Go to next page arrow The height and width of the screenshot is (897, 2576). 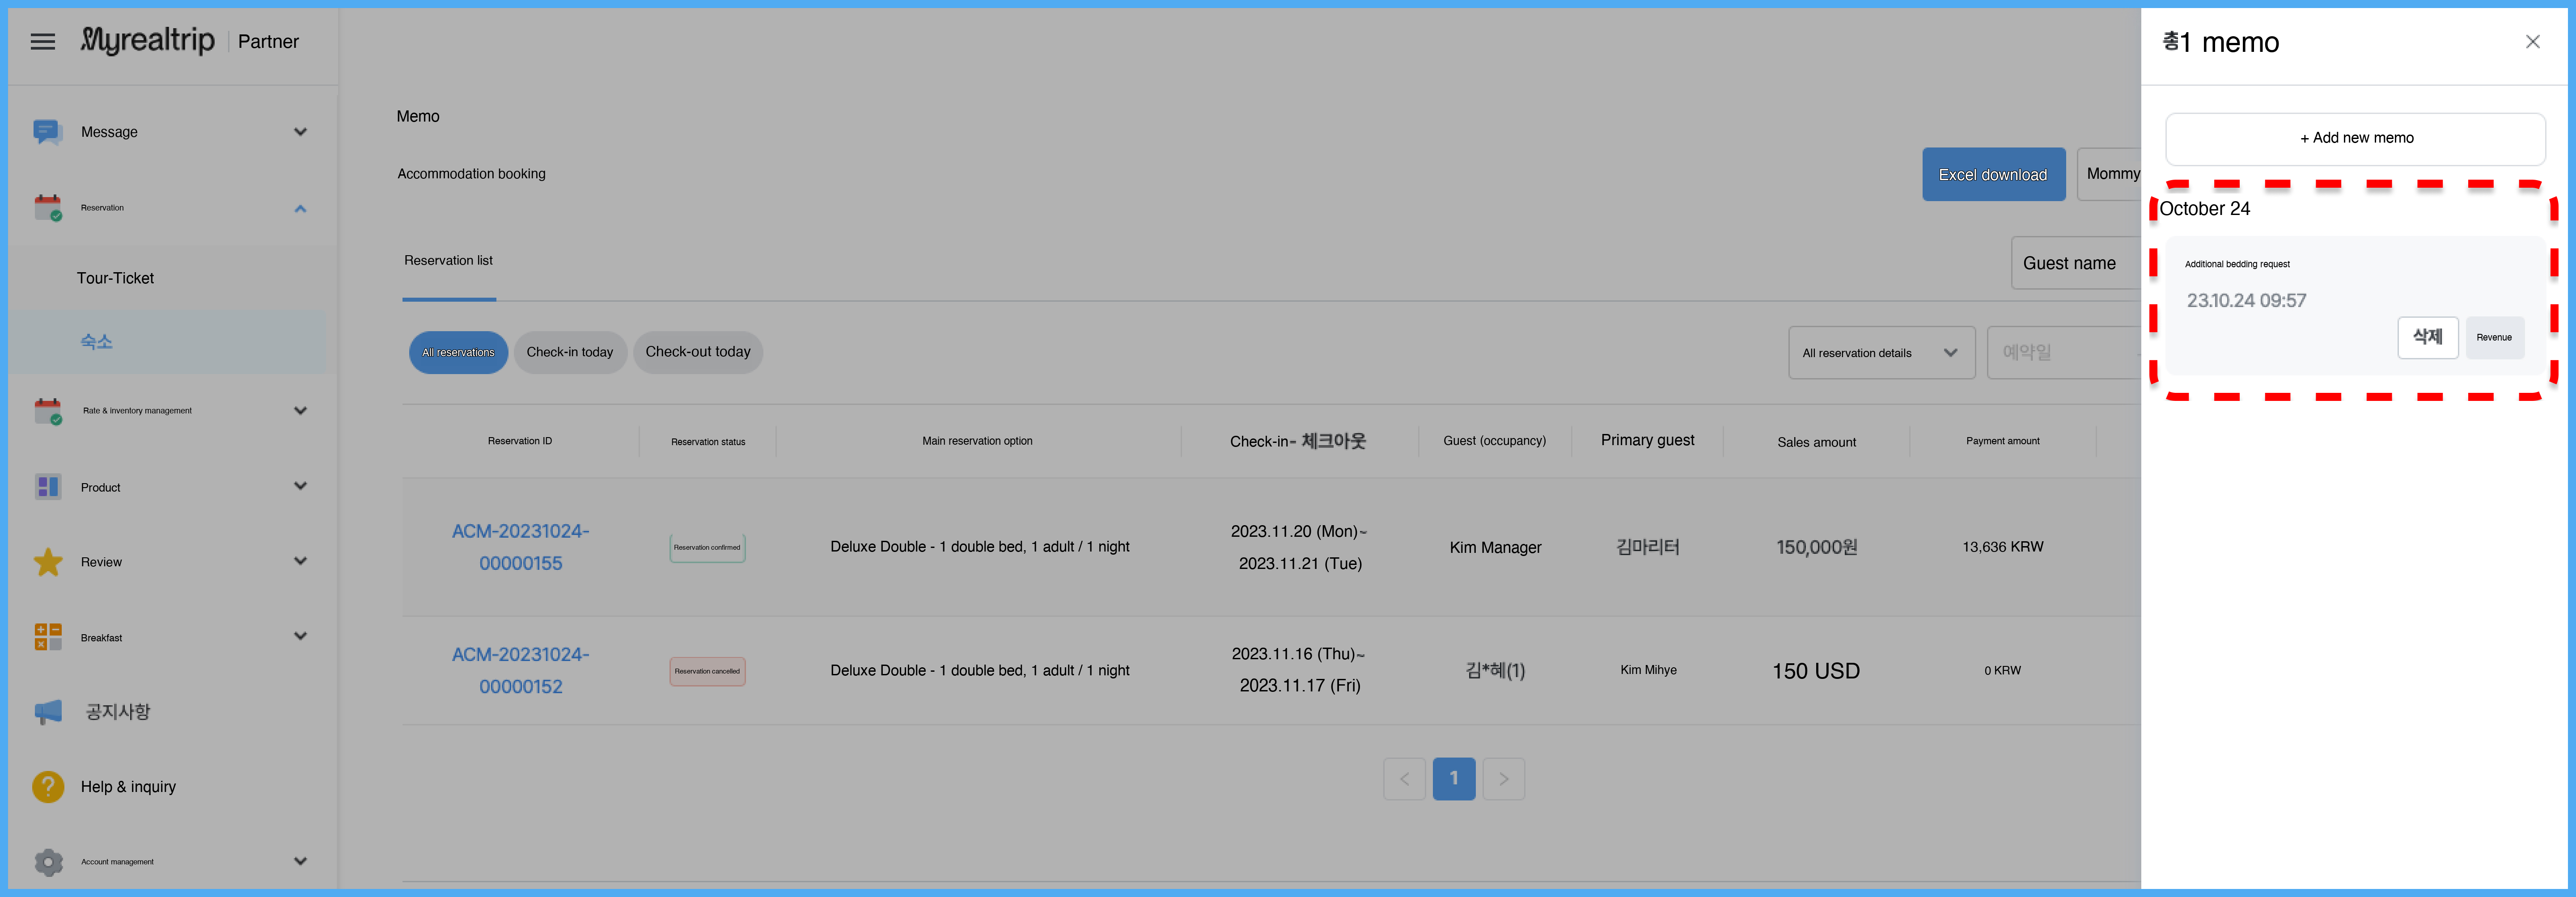(1503, 779)
